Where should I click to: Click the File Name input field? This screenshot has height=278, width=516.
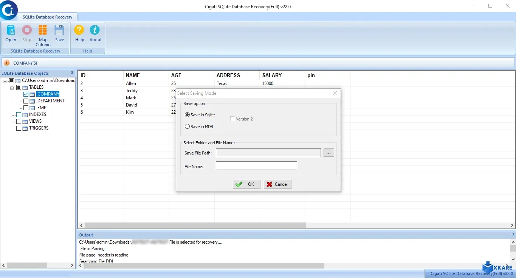(x=256, y=166)
